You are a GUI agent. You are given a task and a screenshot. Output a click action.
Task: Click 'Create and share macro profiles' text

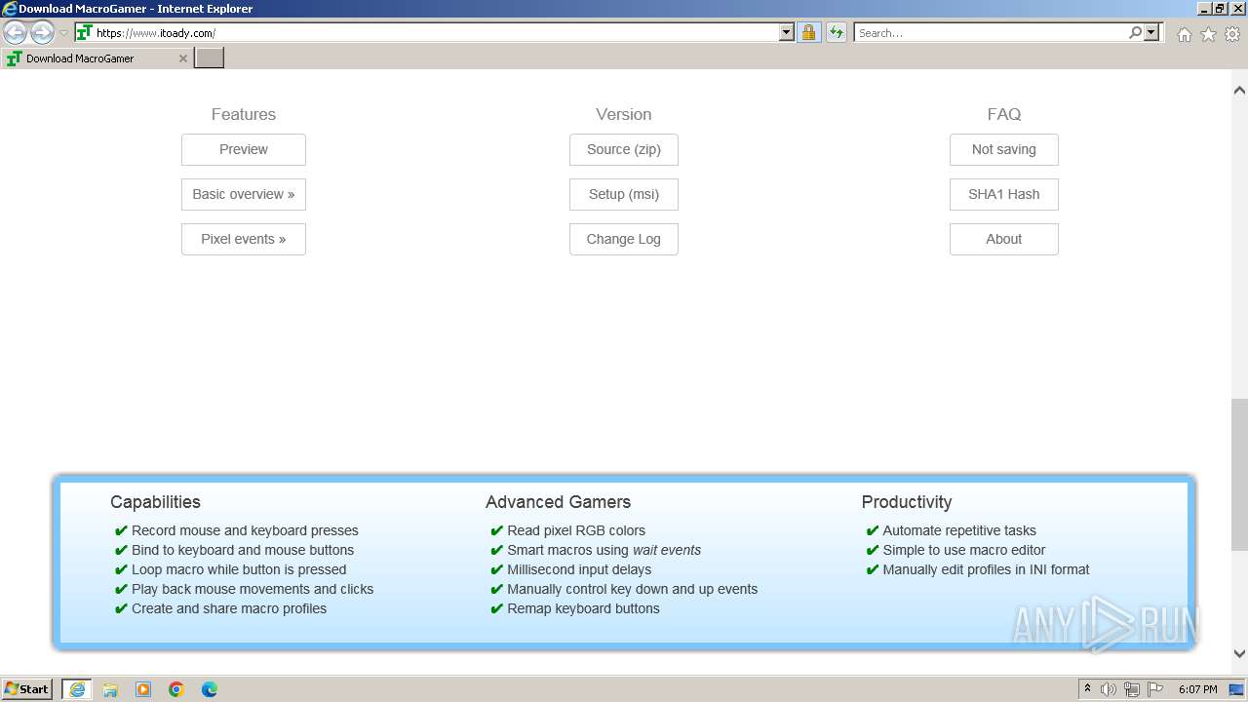click(229, 608)
